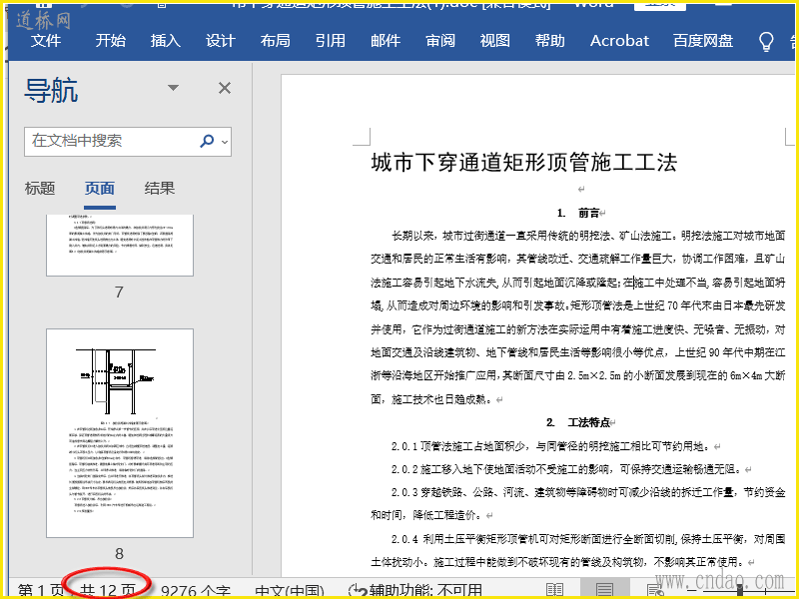
Task: Click the heading 1. 前言
Action: tap(578, 213)
